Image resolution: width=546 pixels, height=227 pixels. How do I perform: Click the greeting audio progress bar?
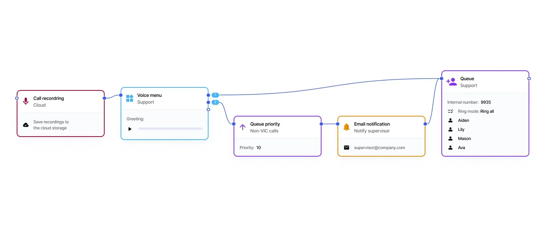[x=170, y=129]
